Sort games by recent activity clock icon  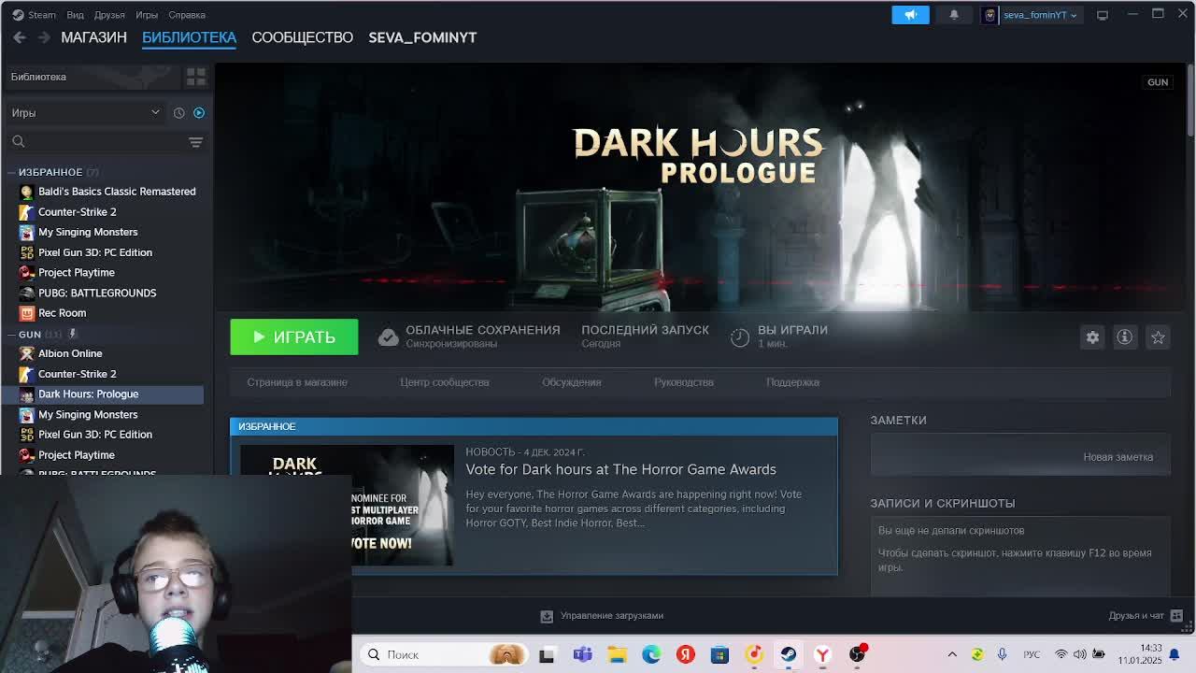tap(179, 113)
